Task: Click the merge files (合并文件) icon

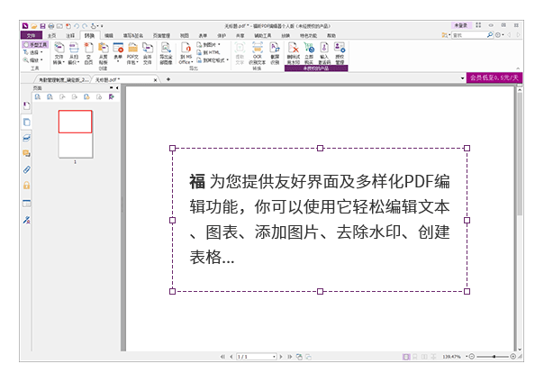Action: pos(147,51)
